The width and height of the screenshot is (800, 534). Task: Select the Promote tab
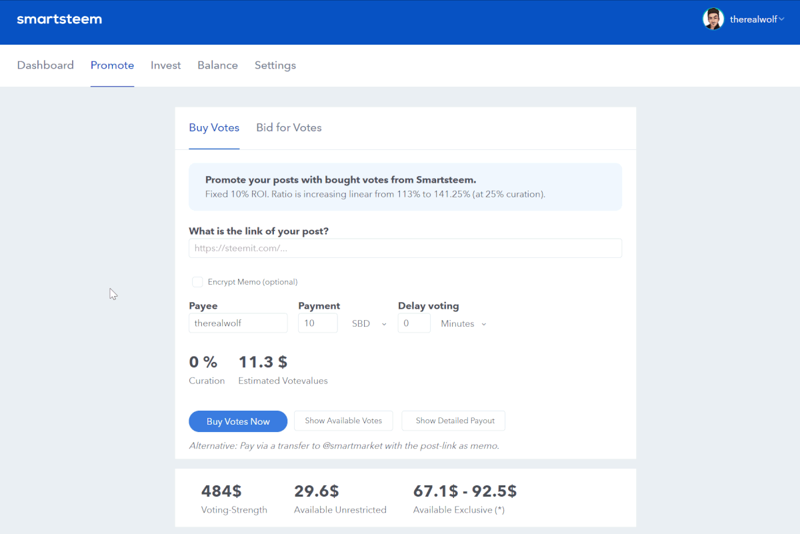click(x=112, y=65)
